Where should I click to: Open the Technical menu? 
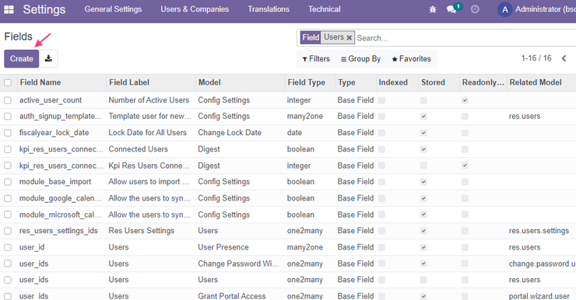(x=325, y=9)
